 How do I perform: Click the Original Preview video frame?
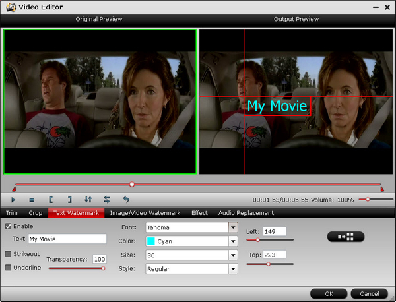[100, 102]
